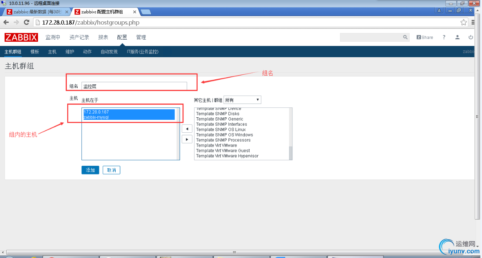Click the search magnifier icon
This screenshot has height=258, width=482.
[x=405, y=37]
